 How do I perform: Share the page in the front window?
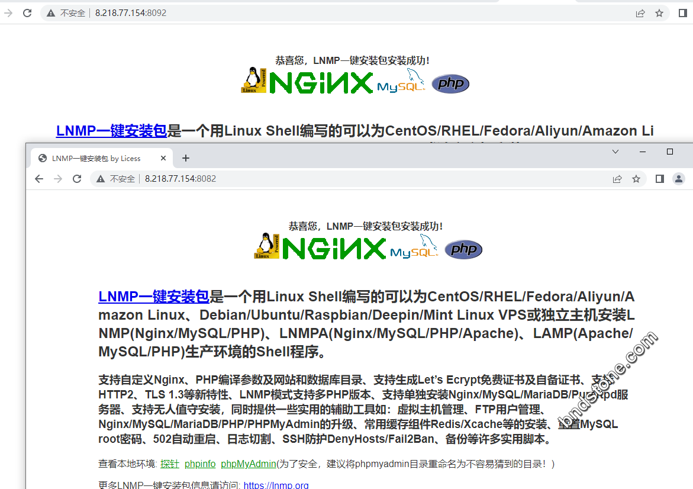pyautogui.click(x=617, y=179)
